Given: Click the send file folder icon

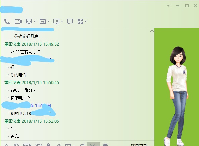Looking at the screenshot, I should click(43, 21).
